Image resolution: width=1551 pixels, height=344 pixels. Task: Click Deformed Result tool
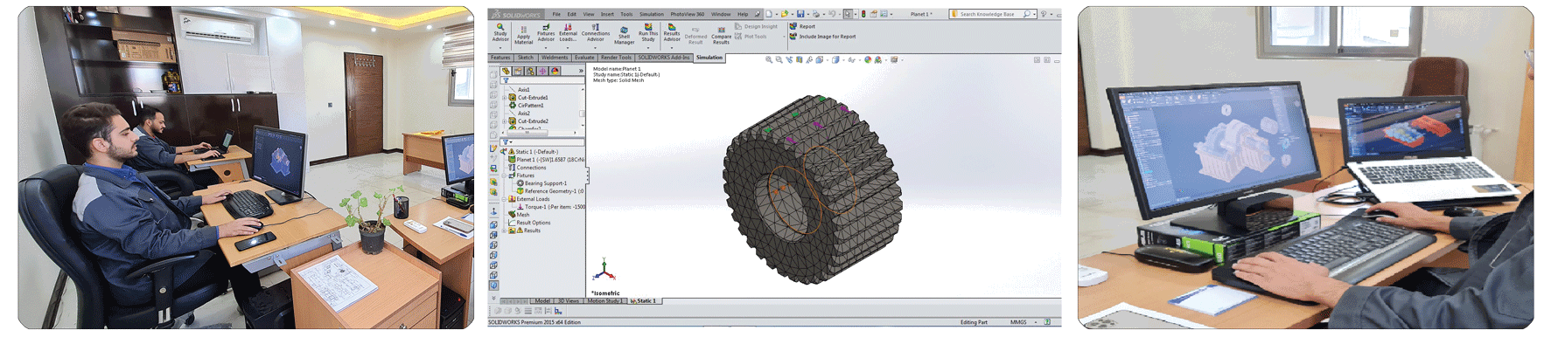(695, 36)
